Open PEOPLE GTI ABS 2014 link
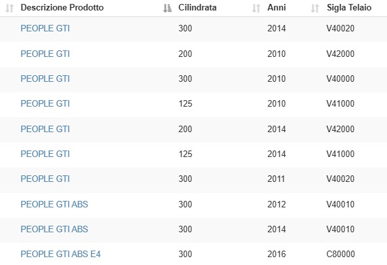Viewport: 387px width, 265px height. [54, 229]
